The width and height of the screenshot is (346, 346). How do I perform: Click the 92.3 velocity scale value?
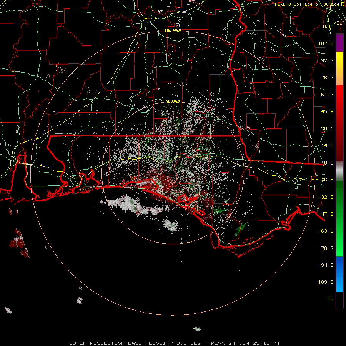[x=327, y=60]
